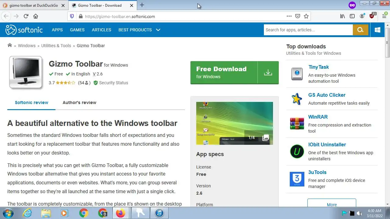Open the BEST PRODUCTS menu item

(x=135, y=30)
